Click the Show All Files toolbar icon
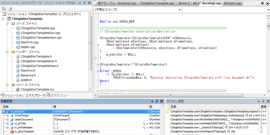Screen dimensions: 270x135 point(10,8)
